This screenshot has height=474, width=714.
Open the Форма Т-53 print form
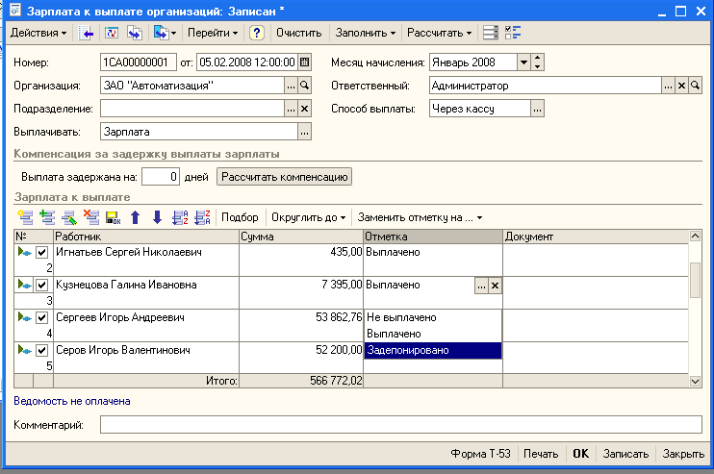tap(480, 454)
